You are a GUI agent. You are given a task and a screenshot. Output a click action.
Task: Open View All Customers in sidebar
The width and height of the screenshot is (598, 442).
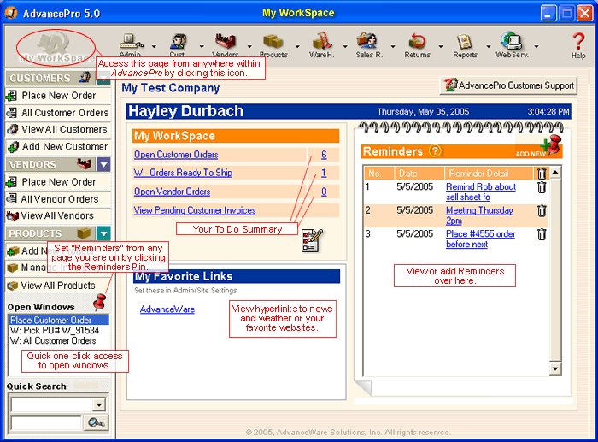tap(58, 129)
